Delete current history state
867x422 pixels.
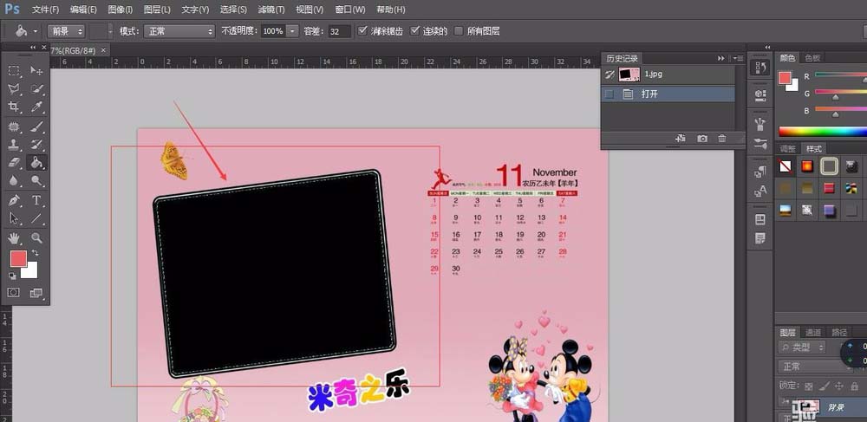[722, 139]
